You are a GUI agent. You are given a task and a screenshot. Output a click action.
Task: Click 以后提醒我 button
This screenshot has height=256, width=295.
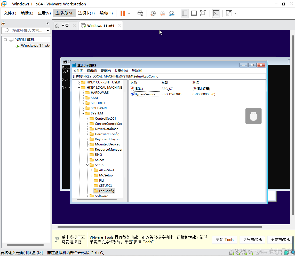[252, 240]
